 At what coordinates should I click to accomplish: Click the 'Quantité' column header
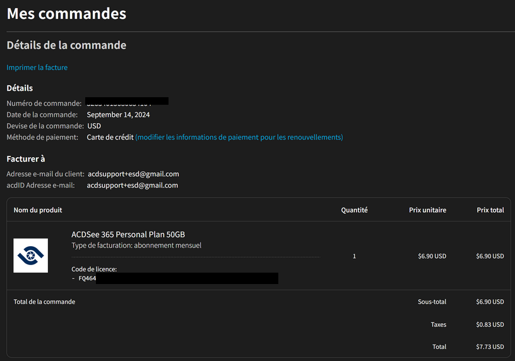coord(355,210)
